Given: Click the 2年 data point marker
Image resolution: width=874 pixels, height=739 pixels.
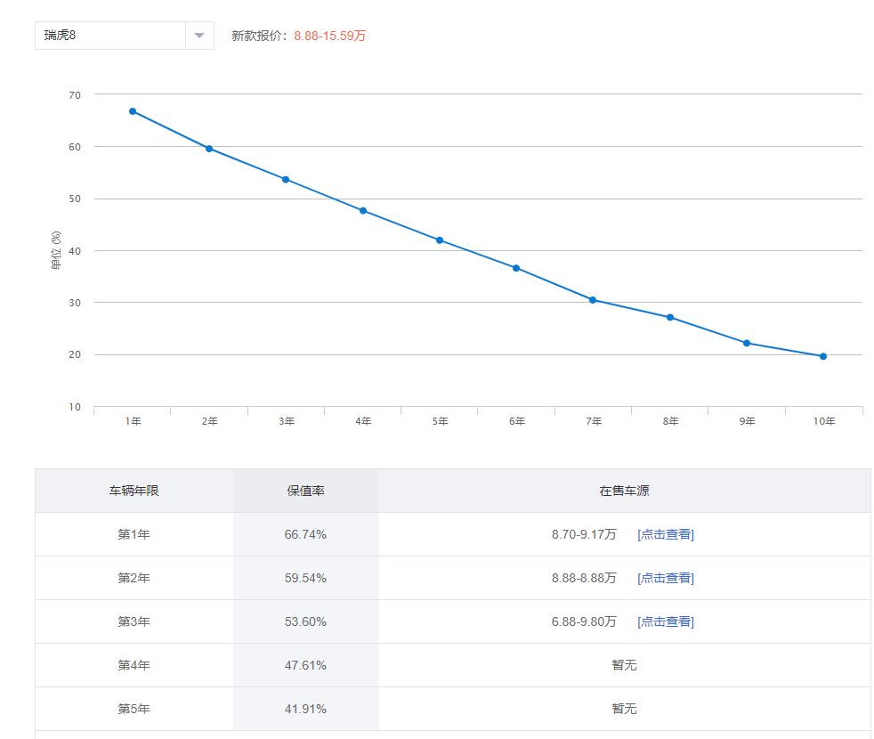Looking at the screenshot, I should 208,148.
